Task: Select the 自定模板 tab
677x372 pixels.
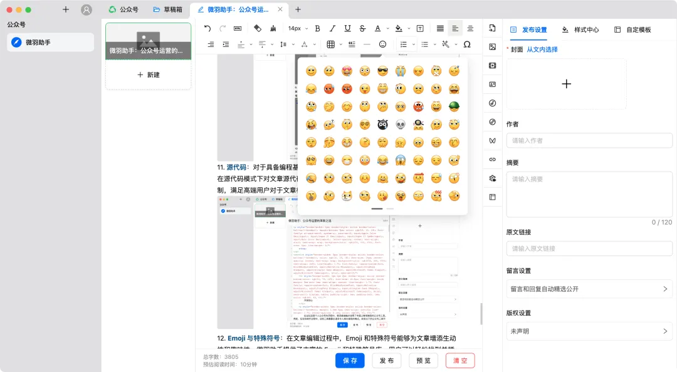Action: coord(632,30)
